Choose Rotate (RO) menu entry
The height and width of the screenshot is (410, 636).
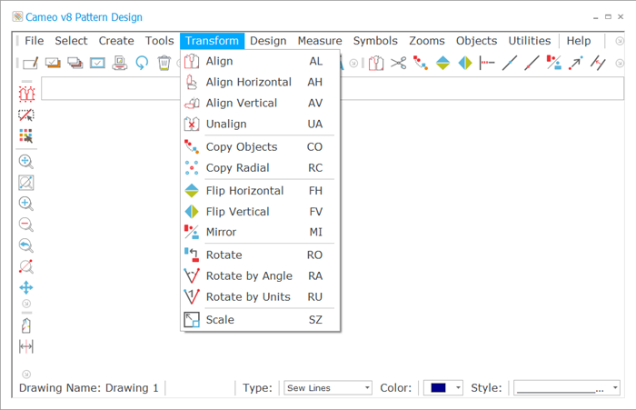point(260,255)
